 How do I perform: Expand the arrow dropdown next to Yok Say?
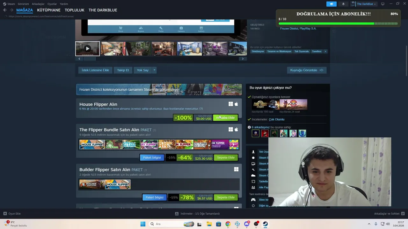click(x=154, y=70)
